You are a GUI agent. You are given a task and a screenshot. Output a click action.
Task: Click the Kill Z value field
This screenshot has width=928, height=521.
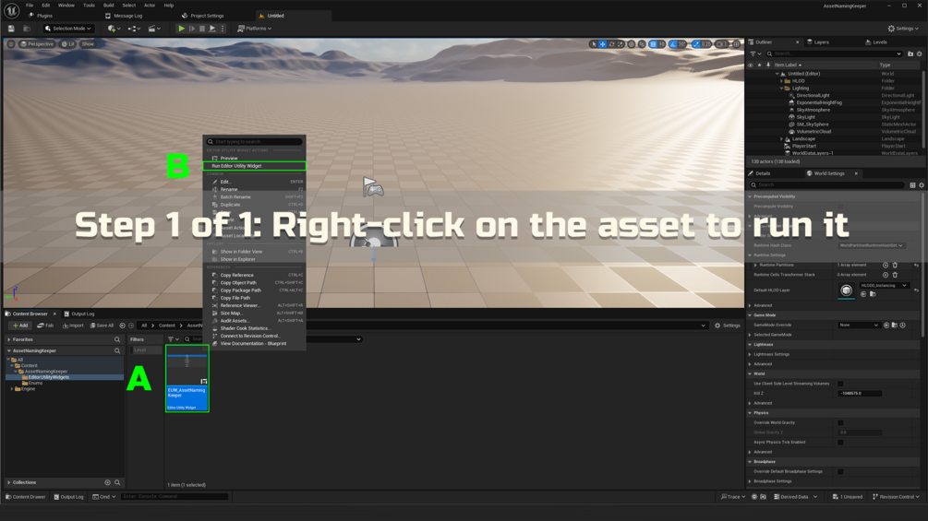point(860,394)
